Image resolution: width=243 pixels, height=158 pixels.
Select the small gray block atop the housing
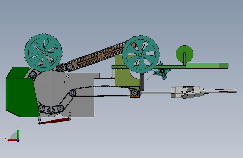[97, 76]
